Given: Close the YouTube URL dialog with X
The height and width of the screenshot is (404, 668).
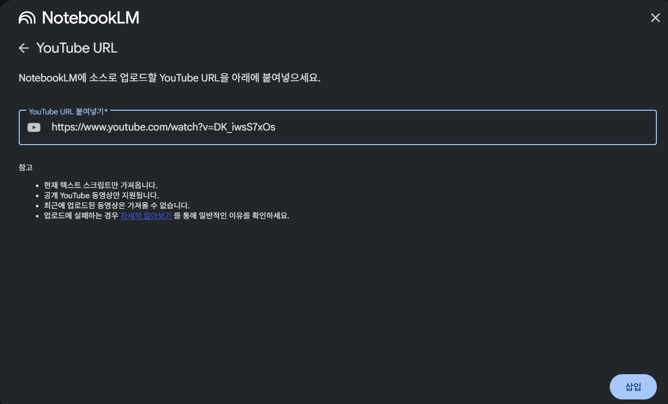Looking at the screenshot, I should pyautogui.click(x=655, y=18).
